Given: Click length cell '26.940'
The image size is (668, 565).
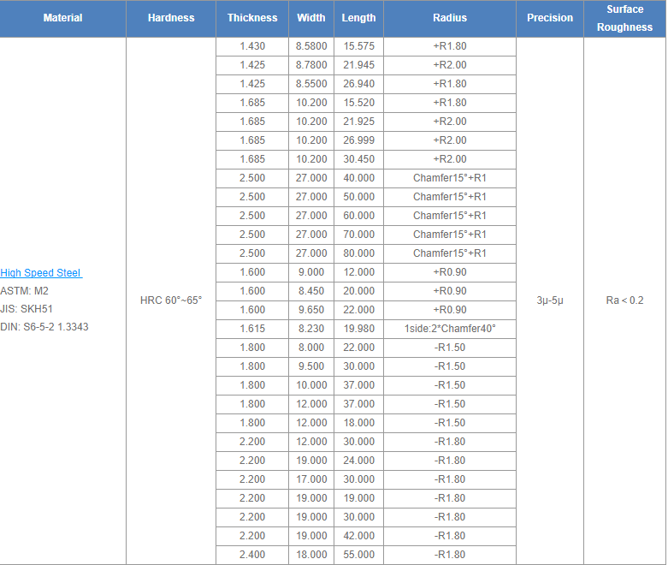Looking at the screenshot, I should (x=358, y=84).
